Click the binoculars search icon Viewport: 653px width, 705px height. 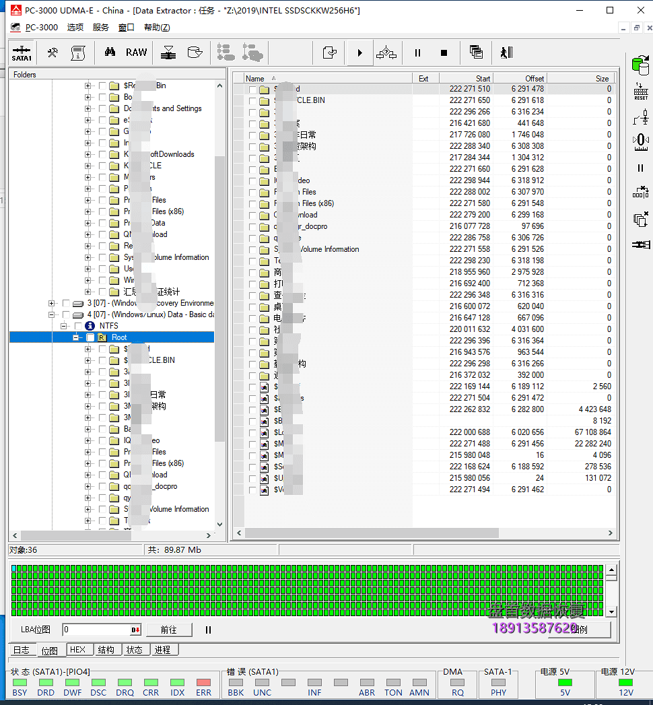tap(110, 53)
